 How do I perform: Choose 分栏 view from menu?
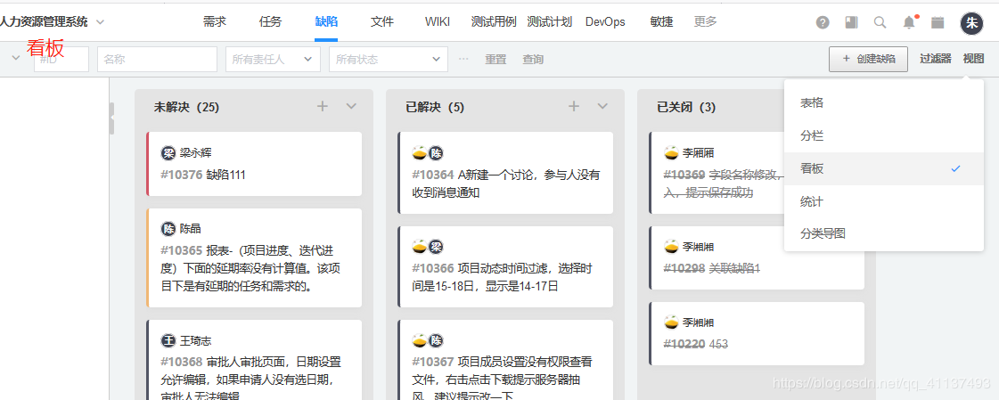(x=884, y=135)
